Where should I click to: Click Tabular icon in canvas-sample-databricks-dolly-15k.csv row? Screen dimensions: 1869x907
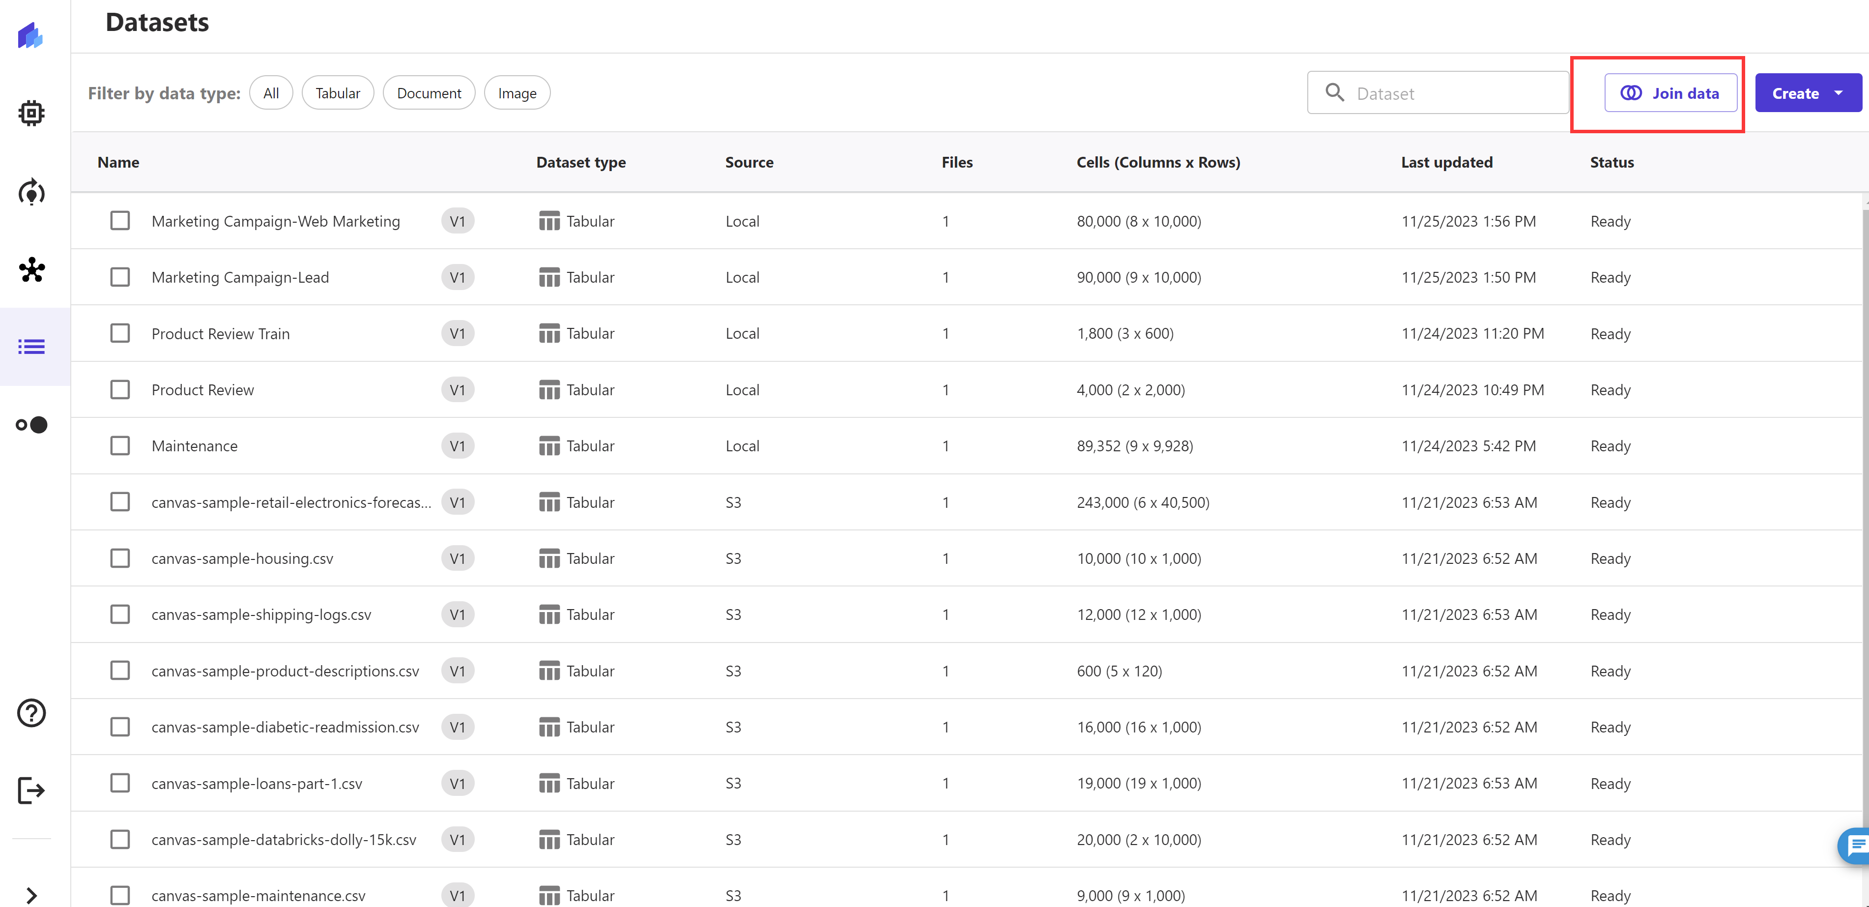click(549, 840)
